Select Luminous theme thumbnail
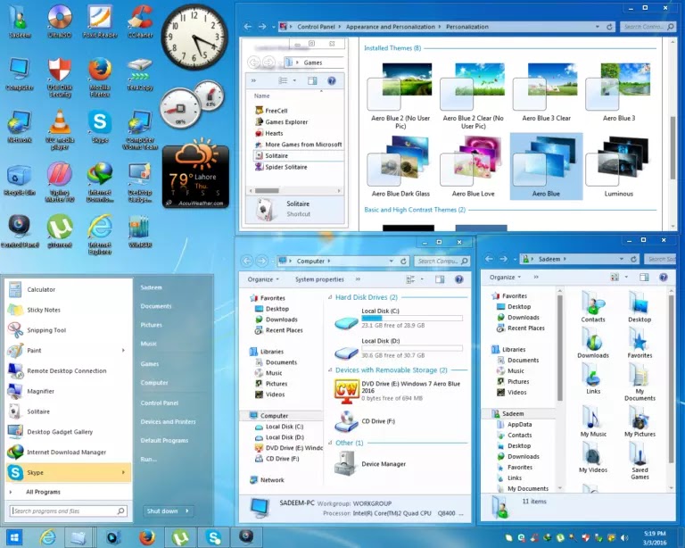This screenshot has width=685, height=548. 619,167
